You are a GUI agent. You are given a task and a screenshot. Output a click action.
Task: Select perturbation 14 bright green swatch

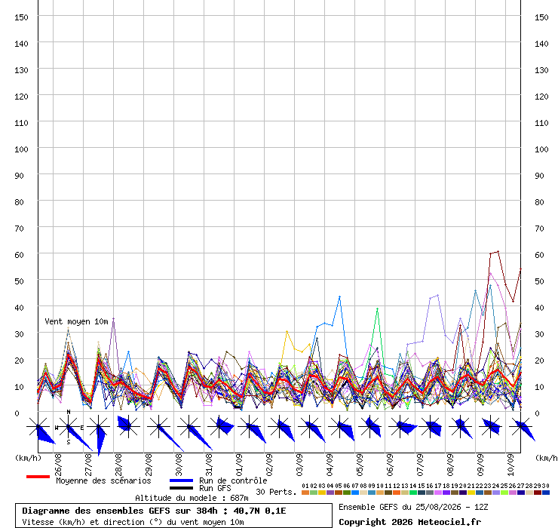click(413, 493)
